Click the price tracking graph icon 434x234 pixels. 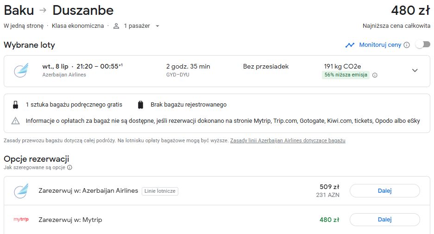coord(350,45)
